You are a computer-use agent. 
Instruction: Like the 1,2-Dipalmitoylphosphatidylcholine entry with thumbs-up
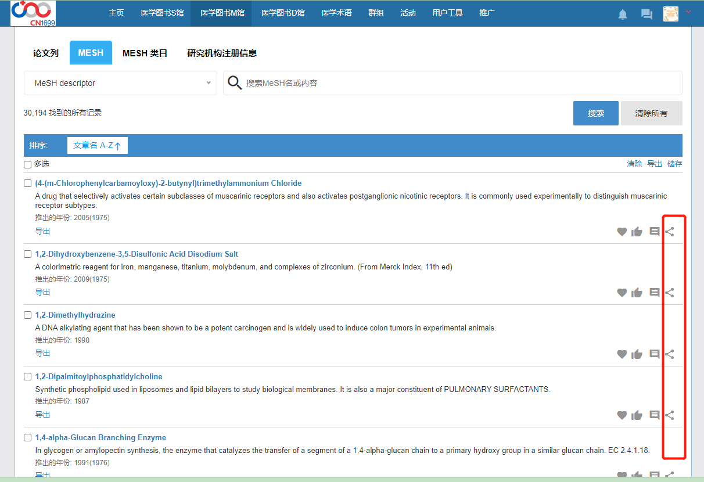point(637,415)
